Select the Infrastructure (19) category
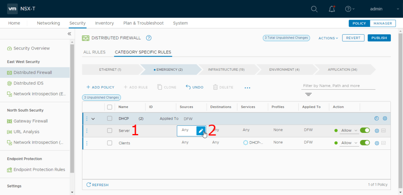 click(226, 70)
